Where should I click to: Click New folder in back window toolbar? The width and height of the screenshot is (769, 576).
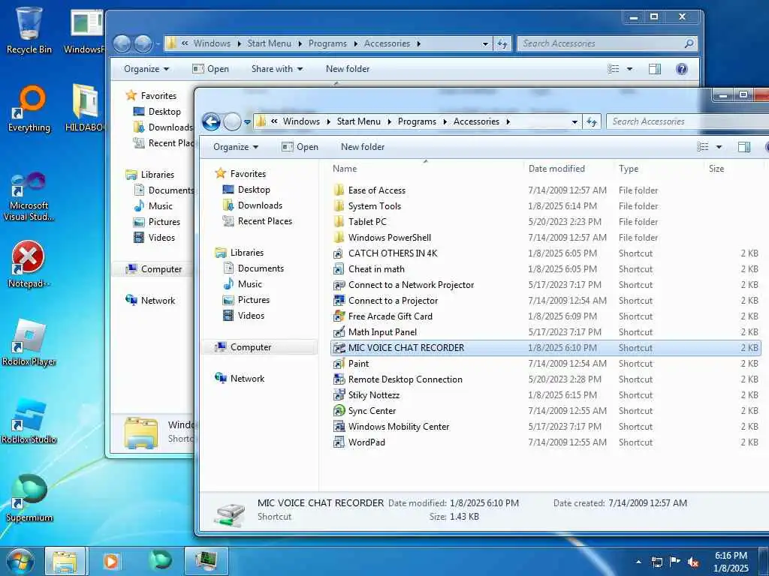348,69
